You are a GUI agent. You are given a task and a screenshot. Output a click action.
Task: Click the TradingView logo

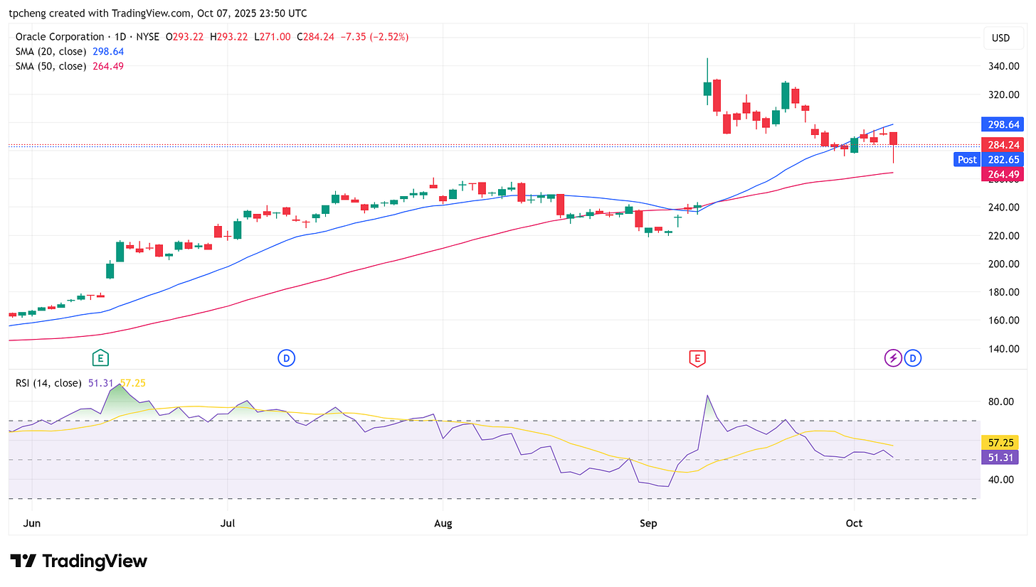click(78, 561)
